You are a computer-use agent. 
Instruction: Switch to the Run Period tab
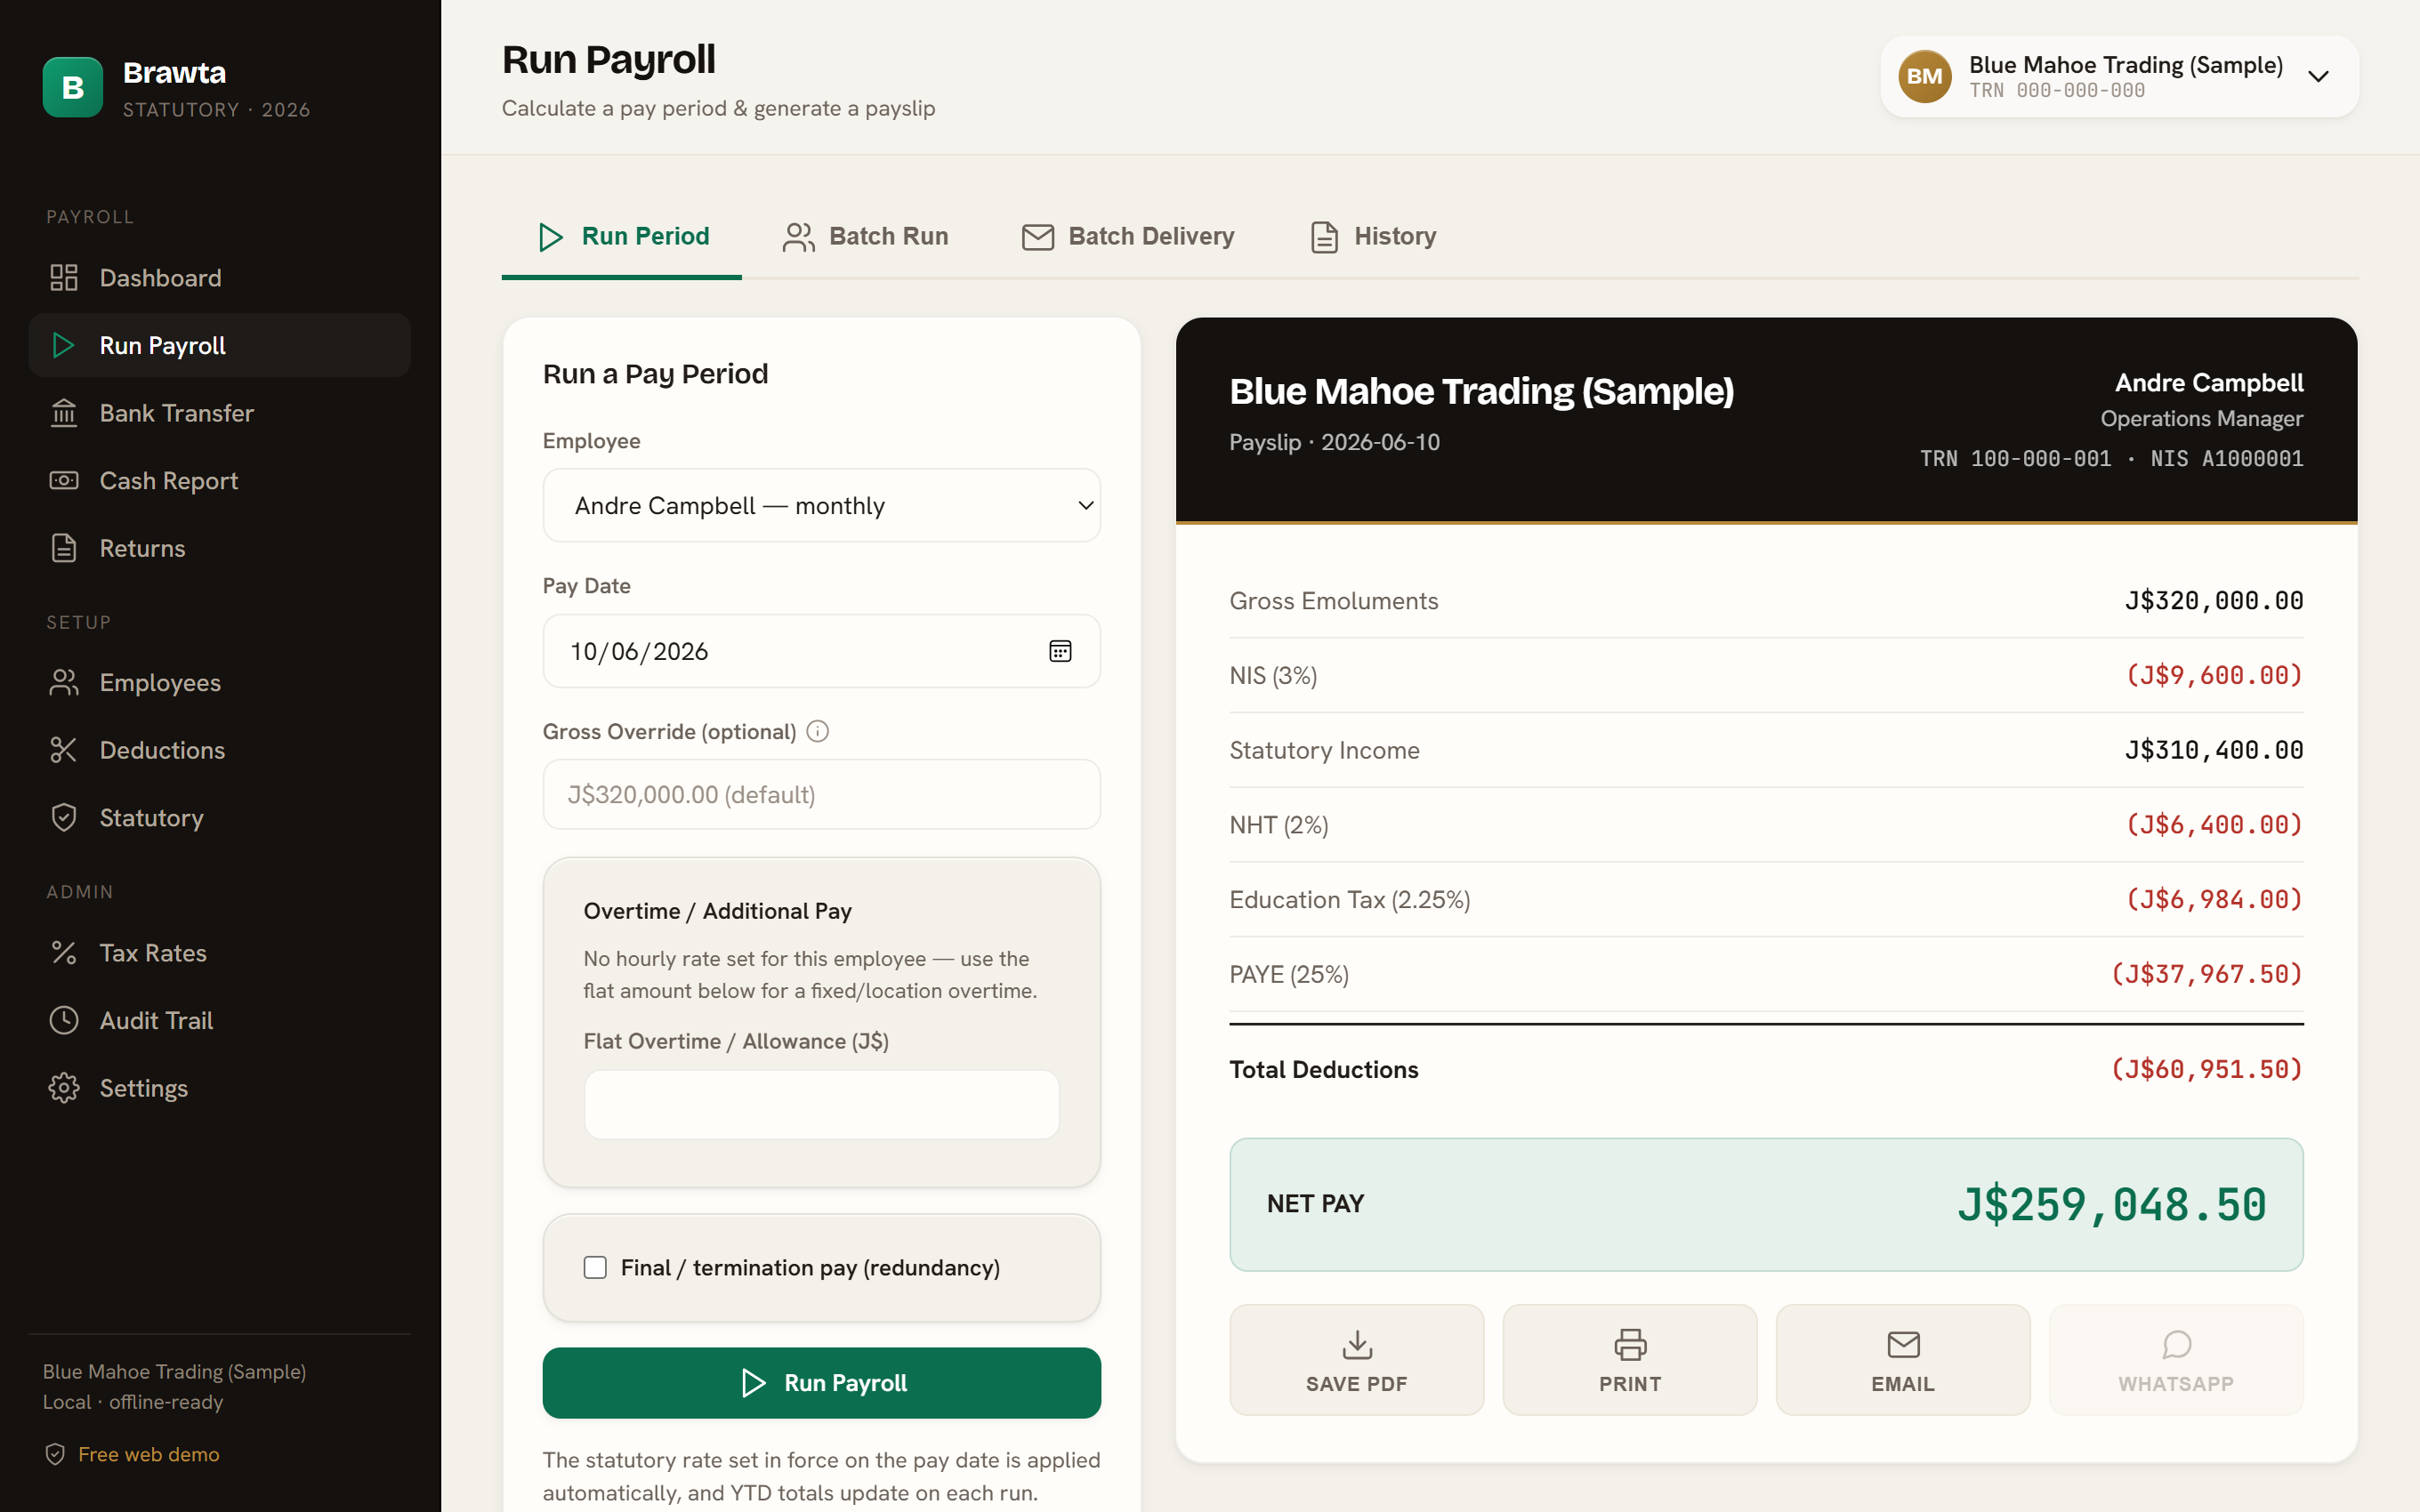(622, 237)
